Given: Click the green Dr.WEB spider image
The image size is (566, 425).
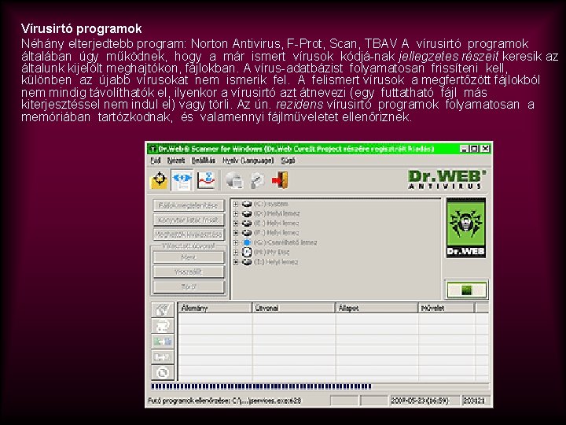Looking at the screenshot, I should click(x=465, y=227).
